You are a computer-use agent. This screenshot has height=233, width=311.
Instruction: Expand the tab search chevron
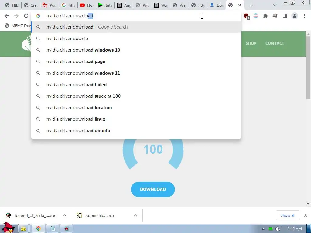click(x=275, y=5)
